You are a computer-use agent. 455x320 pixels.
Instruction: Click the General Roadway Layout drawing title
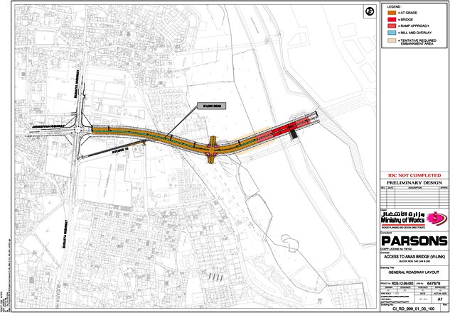point(413,273)
